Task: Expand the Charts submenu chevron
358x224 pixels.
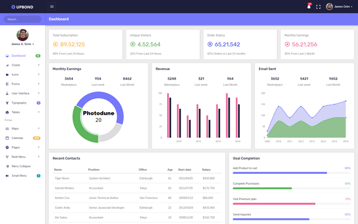Action: 39,65
